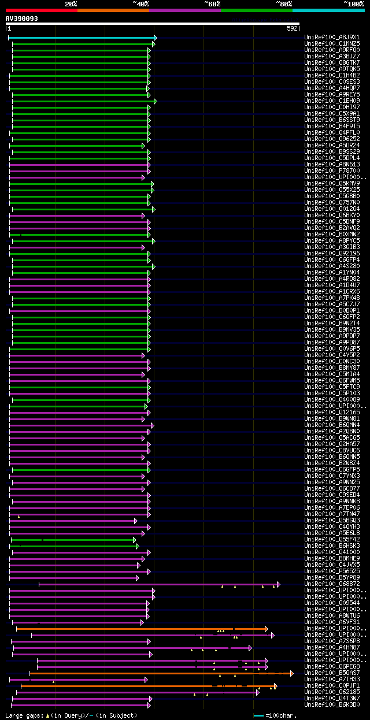This screenshot has width=370, height=720.
Task: Open hit UniRef100_A8J9X1
Action: [332, 38]
